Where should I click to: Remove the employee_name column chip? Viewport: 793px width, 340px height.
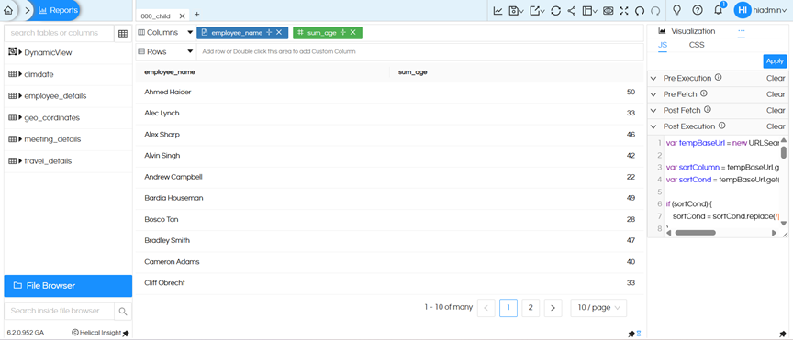tap(279, 33)
